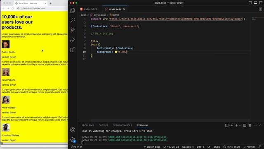This screenshot has height=149, width=264.
Task: Click the 'Main Styling' comment line
Action: point(102,34)
